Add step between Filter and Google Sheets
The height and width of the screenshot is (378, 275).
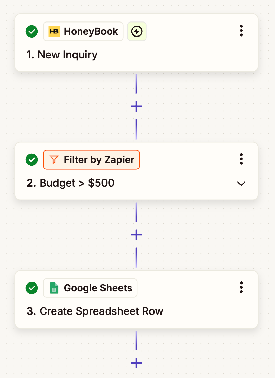[136, 235]
